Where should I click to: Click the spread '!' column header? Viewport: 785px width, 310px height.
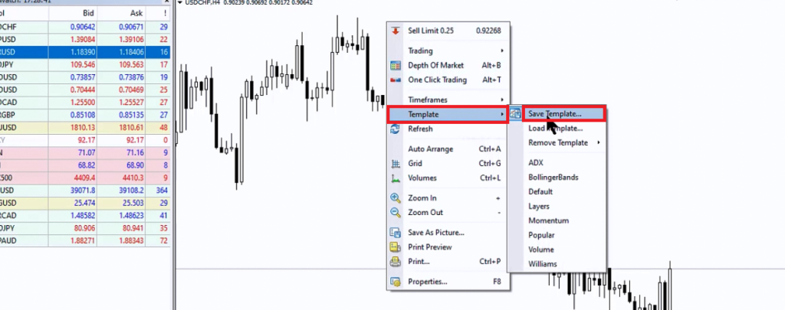tap(158, 12)
